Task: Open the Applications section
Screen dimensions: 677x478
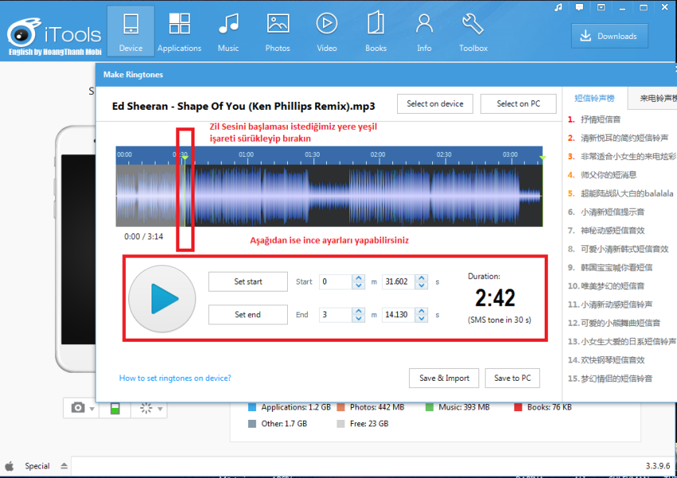Action: pyautogui.click(x=179, y=32)
